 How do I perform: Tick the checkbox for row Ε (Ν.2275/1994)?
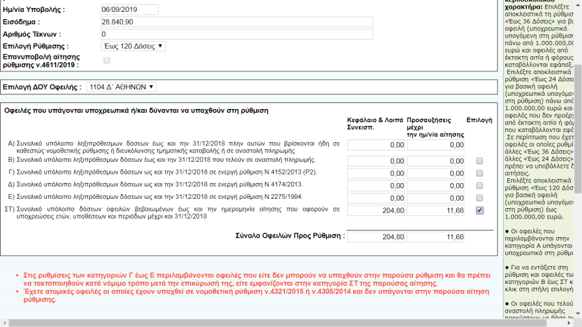(479, 198)
